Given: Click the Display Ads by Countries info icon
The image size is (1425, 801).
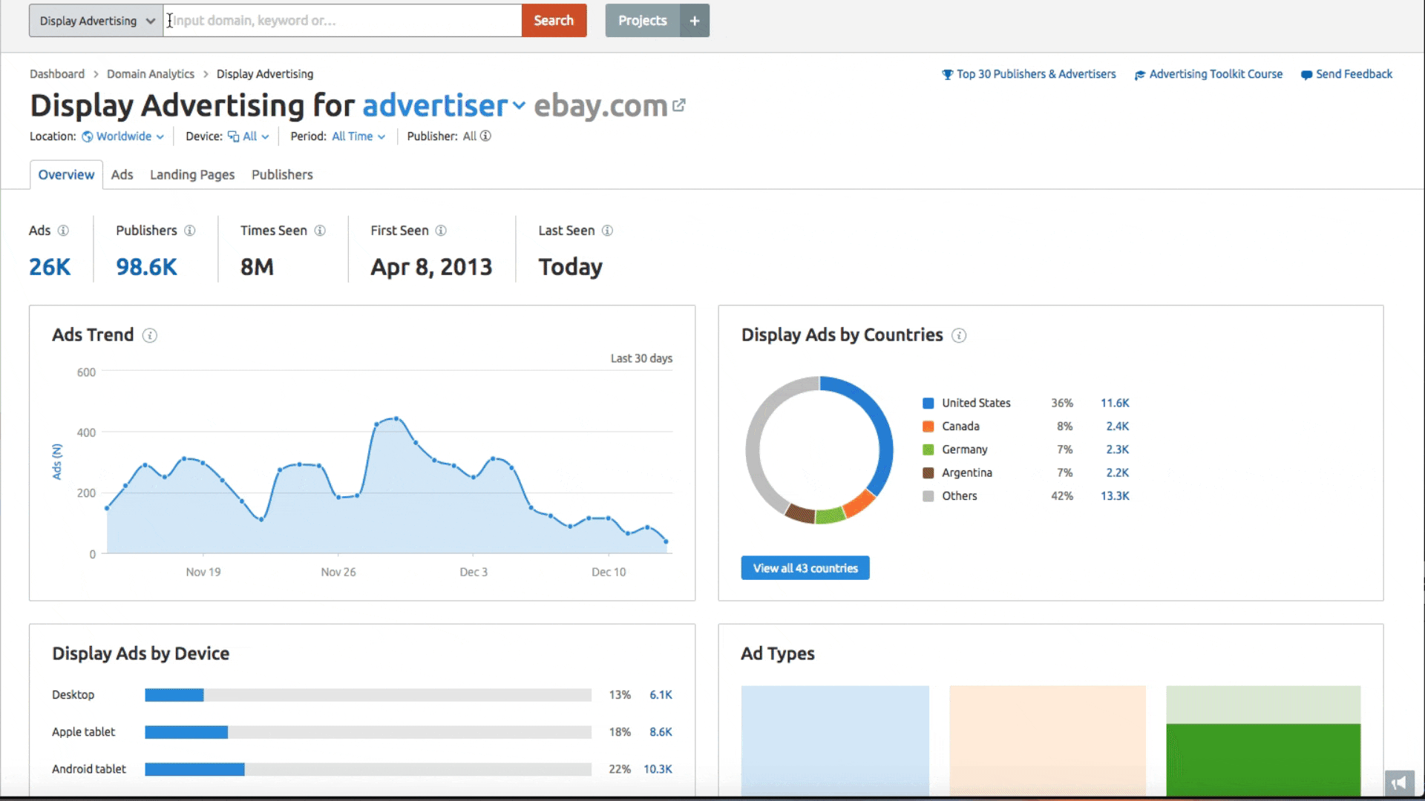Looking at the screenshot, I should (x=959, y=335).
